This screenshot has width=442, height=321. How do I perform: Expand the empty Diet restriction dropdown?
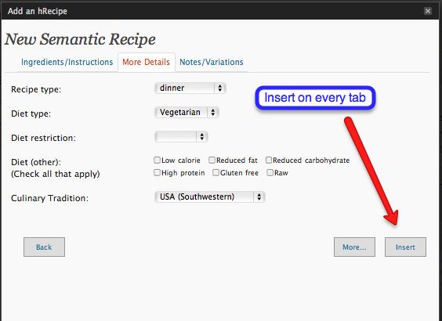pyautogui.click(x=181, y=136)
